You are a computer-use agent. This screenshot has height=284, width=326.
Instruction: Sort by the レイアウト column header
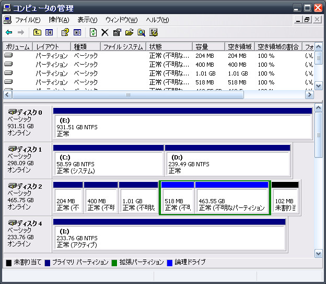pos(52,47)
